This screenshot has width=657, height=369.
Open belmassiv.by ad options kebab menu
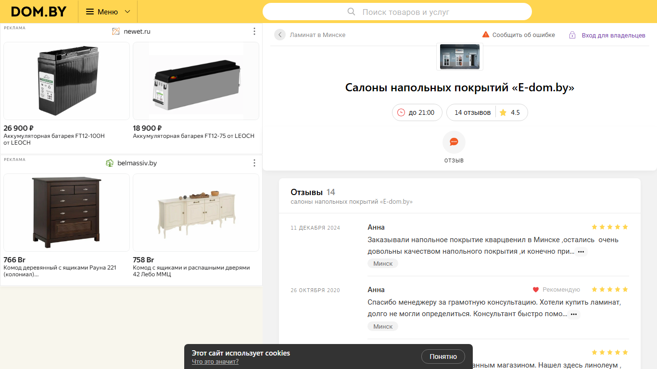(254, 163)
